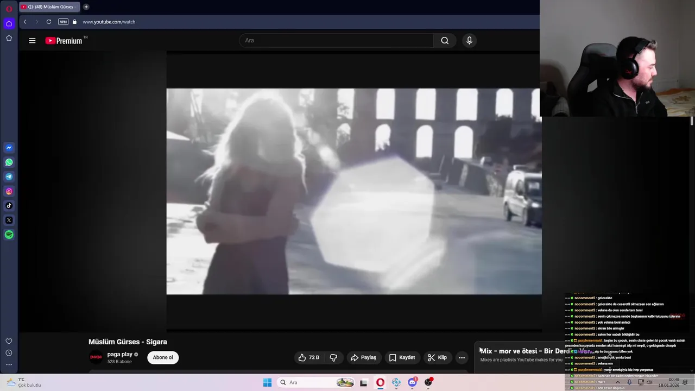This screenshot has height=391, width=695.
Task: Click the YouTube search magnifier button
Action: (445, 40)
